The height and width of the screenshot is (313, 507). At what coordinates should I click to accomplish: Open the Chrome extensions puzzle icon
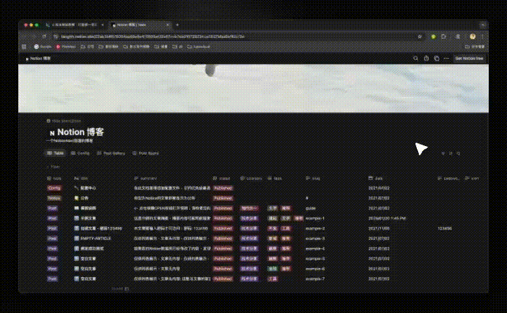(444, 37)
